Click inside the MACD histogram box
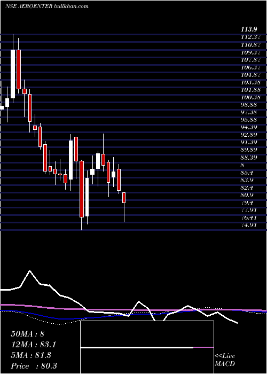The width and height of the screenshot is (267, 374). (147, 347)
